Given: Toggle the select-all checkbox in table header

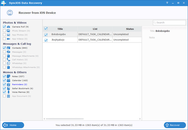Looking at the screenshot, I should [x=46, y=29].
